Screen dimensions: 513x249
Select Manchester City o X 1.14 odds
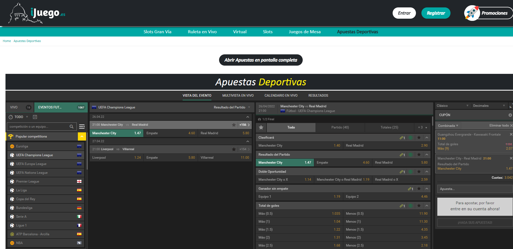tap(285, 180)
